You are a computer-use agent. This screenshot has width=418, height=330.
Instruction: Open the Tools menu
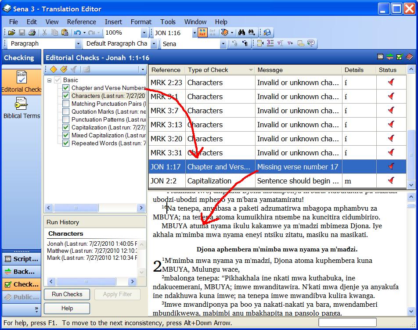[168, 22]
